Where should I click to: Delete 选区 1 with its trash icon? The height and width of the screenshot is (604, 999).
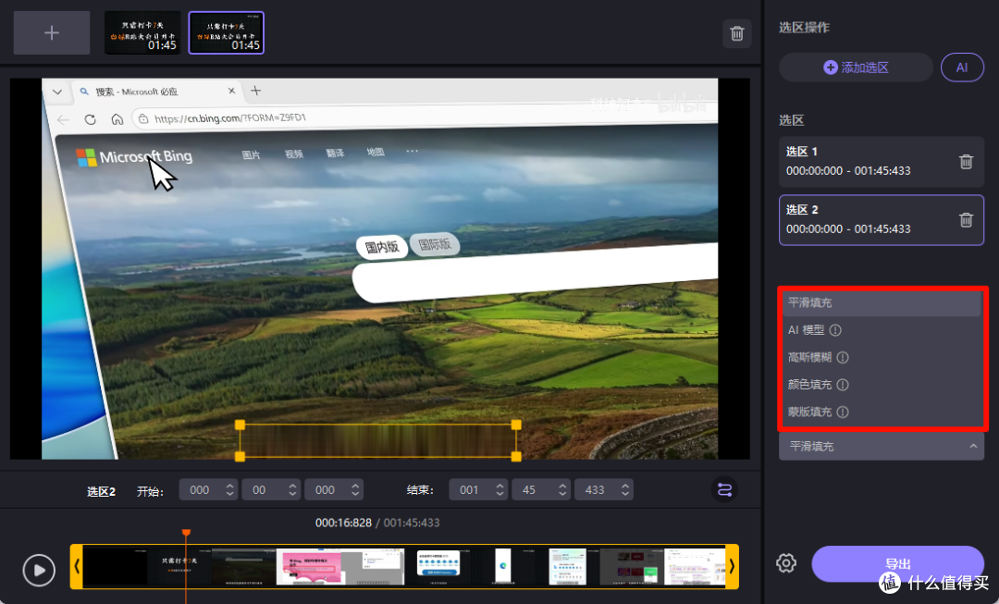[966, 162]
